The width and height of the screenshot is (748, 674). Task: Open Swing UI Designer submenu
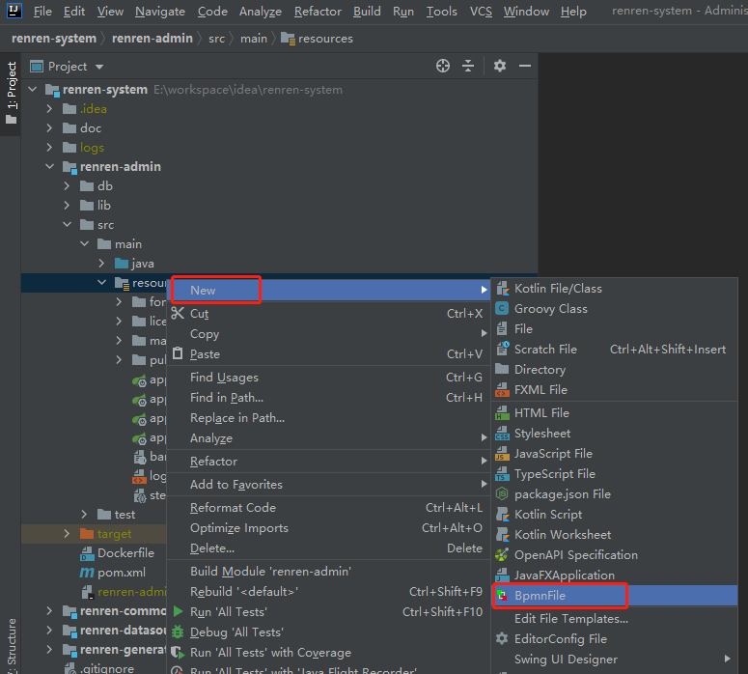tap(615, 660)
